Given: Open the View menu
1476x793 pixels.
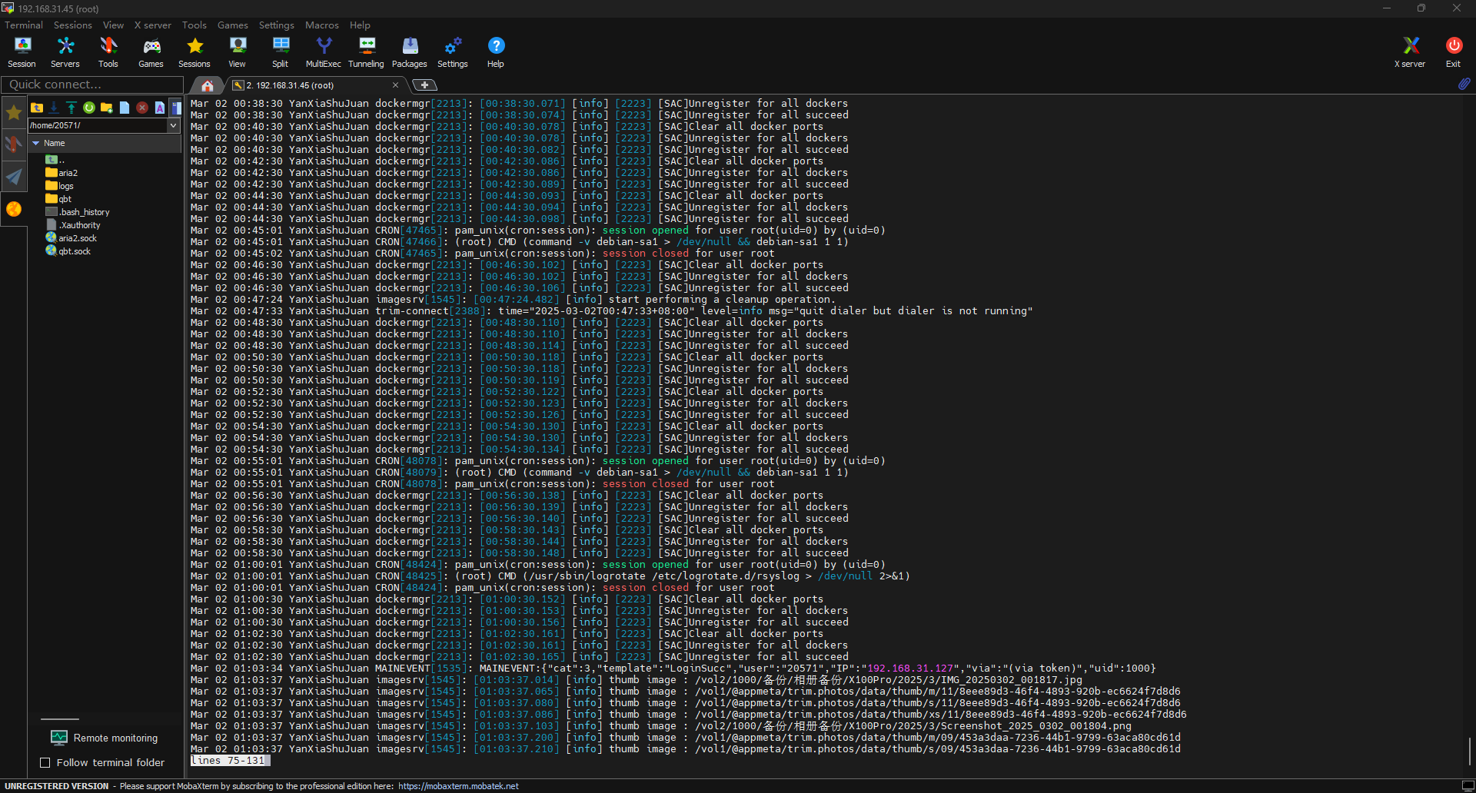Looking at the screenshot, I should coord(113,25).
